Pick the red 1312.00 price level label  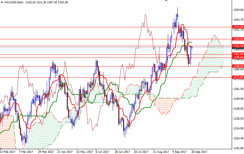point(238,46)
